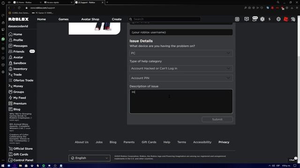The width and height of the screenshot is (300, 168).
Task: Open Money in the sidebar
Action: pyautogui.click(x=16, y=86)
